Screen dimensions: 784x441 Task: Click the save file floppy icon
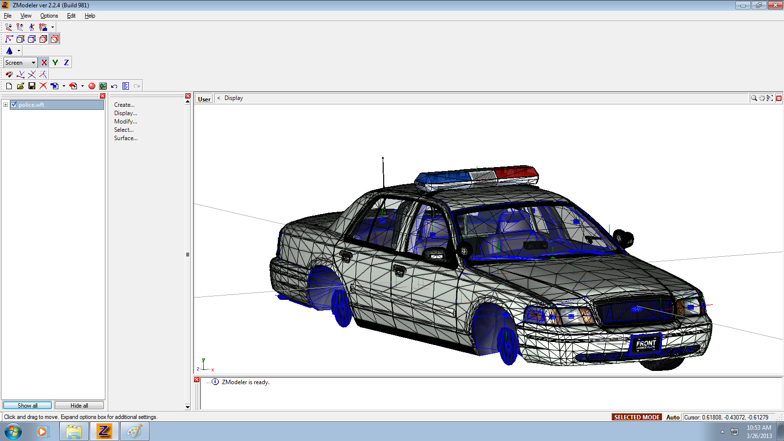(32, 86)
